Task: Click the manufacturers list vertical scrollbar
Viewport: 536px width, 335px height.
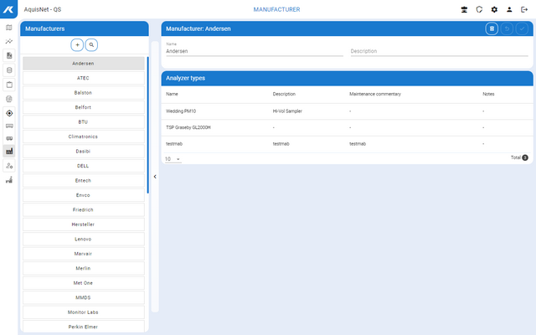Action: tap(148, 126)
